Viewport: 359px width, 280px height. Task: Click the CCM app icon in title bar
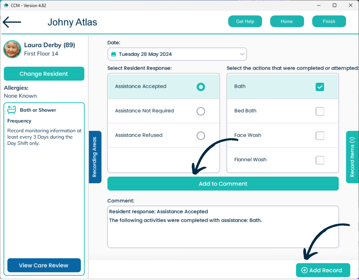6,5
